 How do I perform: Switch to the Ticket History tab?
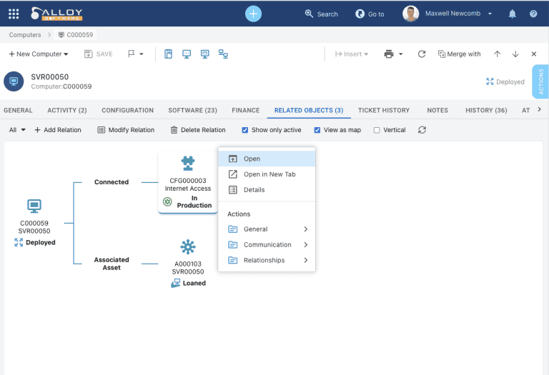(384, 110)
